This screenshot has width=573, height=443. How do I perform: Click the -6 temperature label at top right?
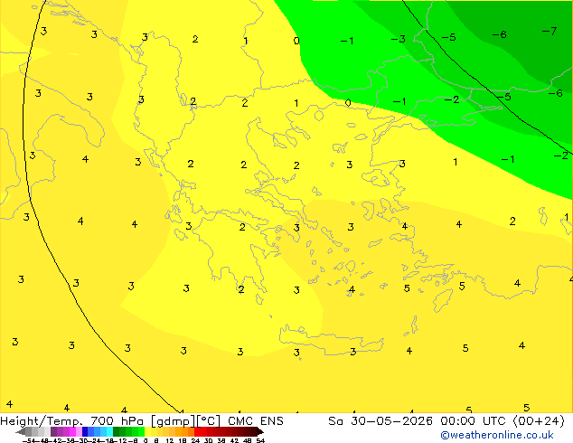[499, 34]
